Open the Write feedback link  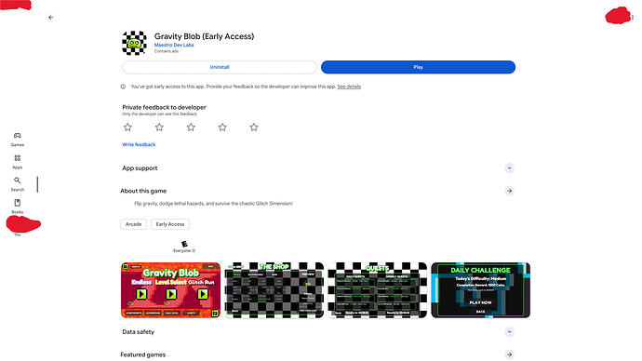[139, 144]
